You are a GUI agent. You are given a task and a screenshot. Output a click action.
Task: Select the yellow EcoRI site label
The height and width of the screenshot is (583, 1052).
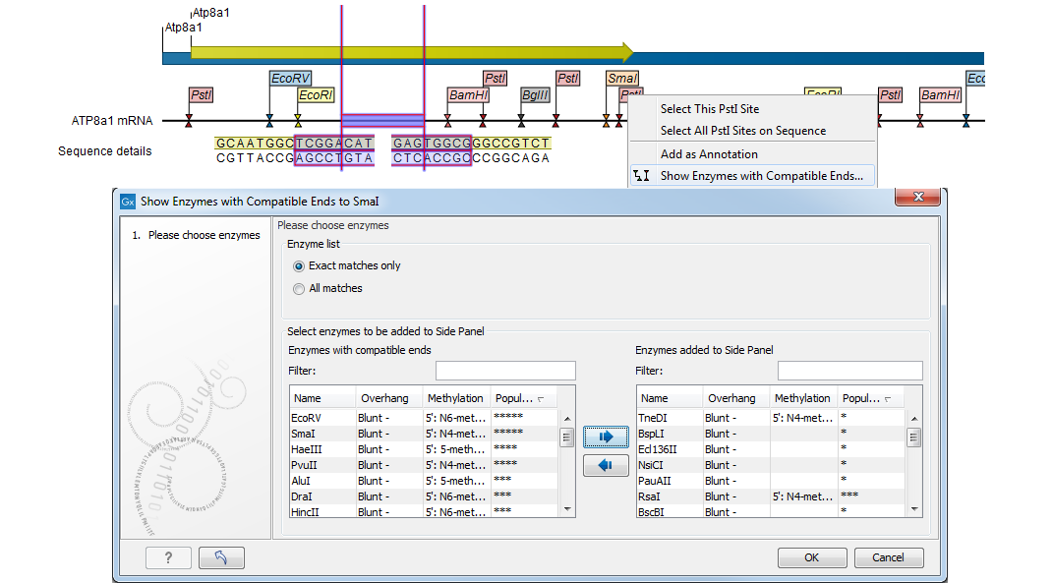coord(316,95)
